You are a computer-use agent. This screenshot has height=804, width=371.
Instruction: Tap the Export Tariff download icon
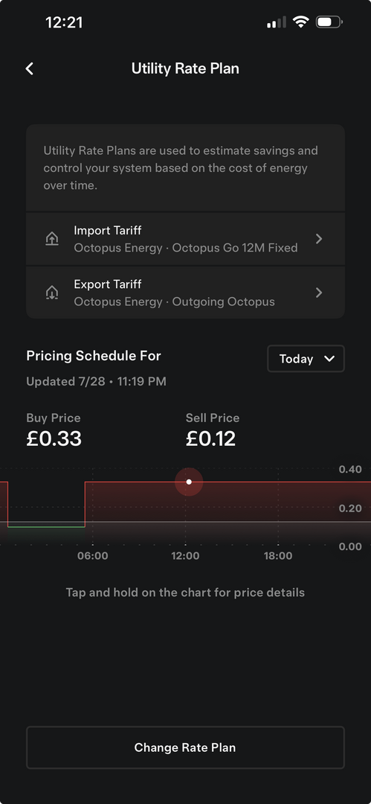point(52,293)
